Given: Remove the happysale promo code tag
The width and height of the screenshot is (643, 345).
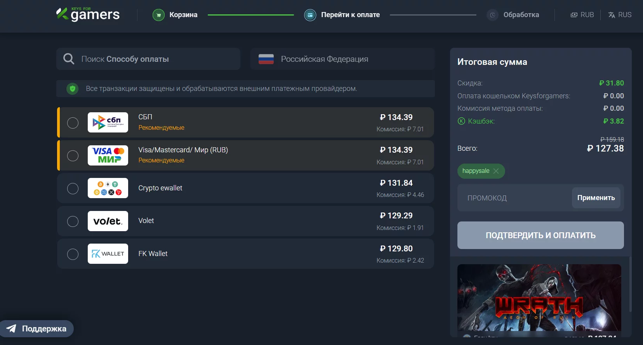Looking at the screenshot, I should point(496,171).
